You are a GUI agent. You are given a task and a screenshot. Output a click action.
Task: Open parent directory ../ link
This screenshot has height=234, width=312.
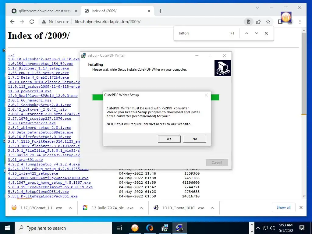[x=11, y=55]
